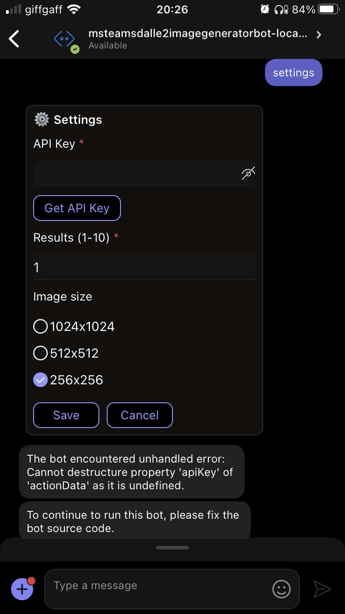Tap the Available status under the bot name

pyautogui.click(x=108, y=46)
